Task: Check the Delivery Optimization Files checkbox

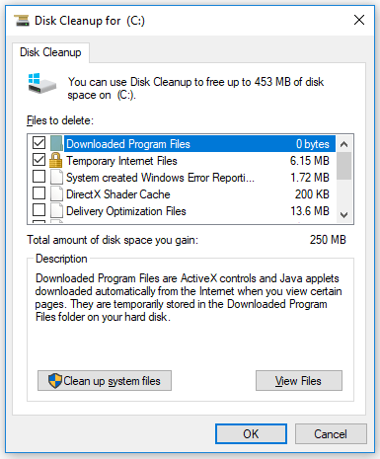Action: pos(38,209)
